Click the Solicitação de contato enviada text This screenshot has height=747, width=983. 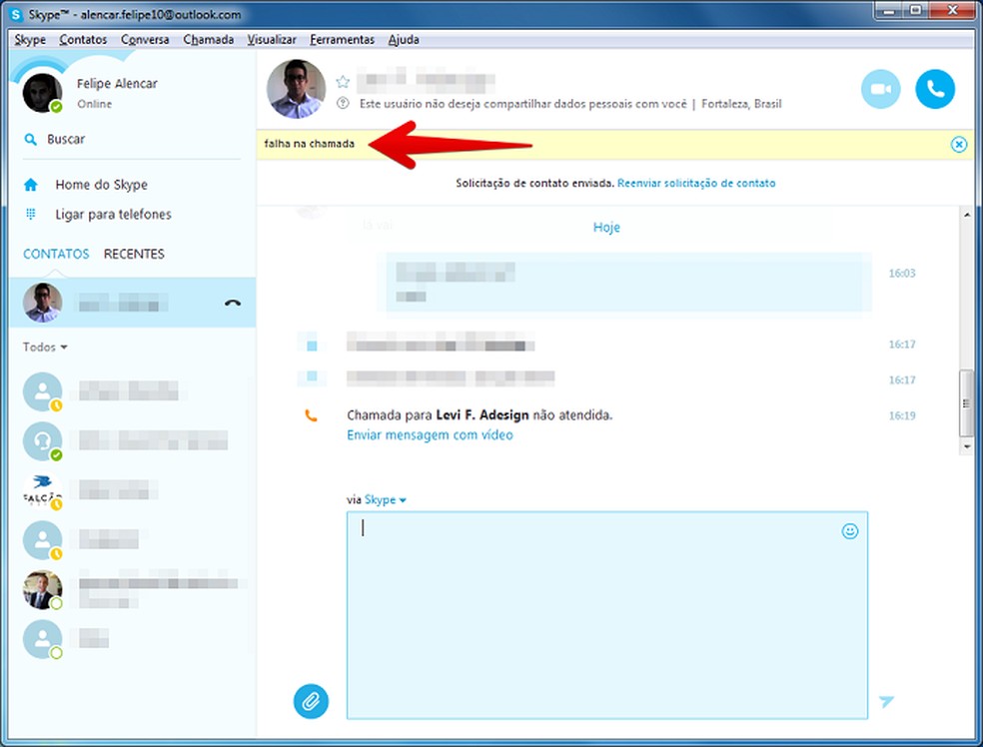click(x=534, y=183)
